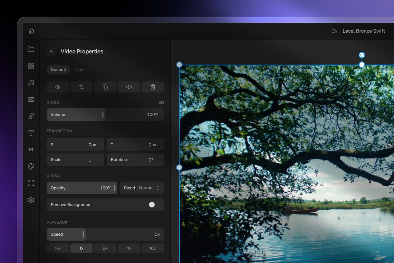Go back from Video Properties panel
Viewport: 394px width, 263px height.
pyautogui.click(x=51, y=51)
